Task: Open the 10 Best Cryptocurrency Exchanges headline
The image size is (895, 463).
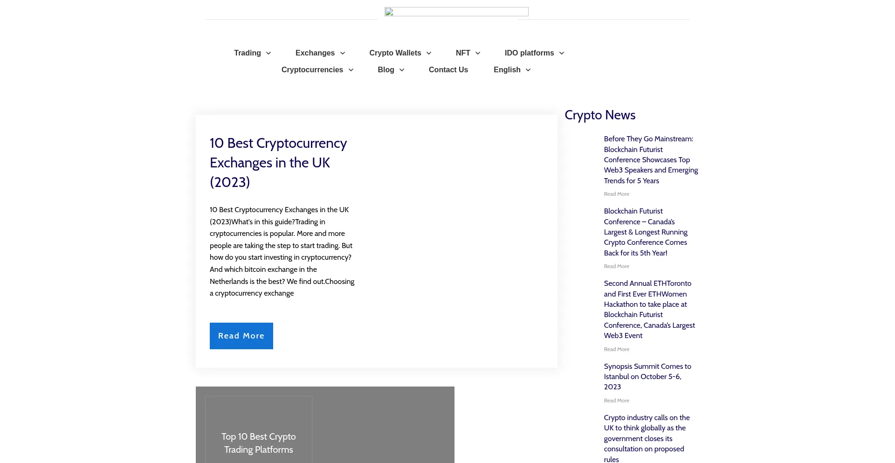Action: 278,162
